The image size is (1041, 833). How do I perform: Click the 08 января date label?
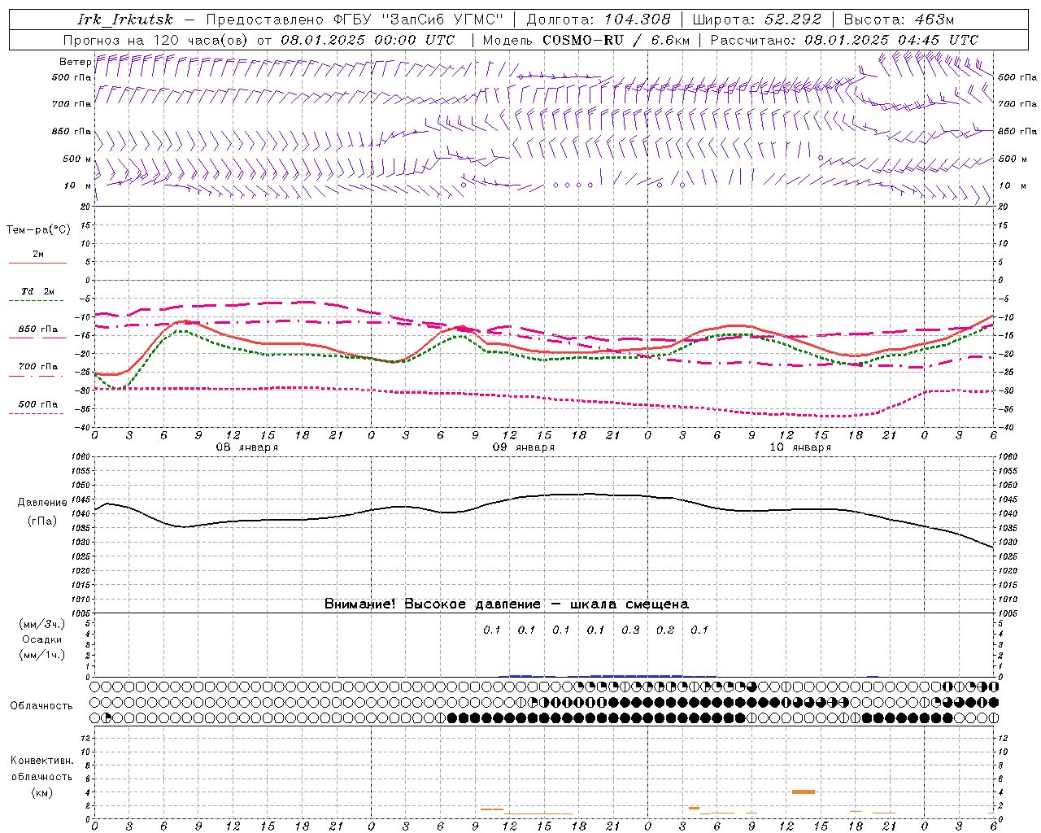pyautogui.click(x=246, y=447)
